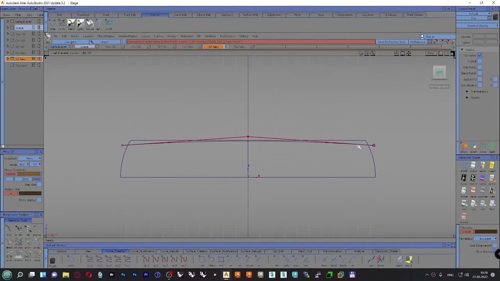Select the csedit tool in Control Panel
The image size is (500, 281).
[492, 147]
